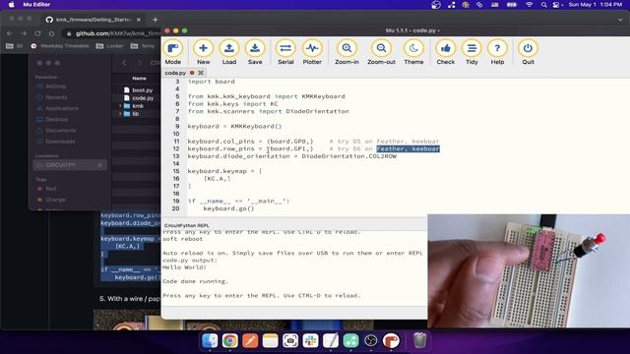Zoom-out the editor text
The height and width of the screenshot is (354, 630).
pos(381,52)
